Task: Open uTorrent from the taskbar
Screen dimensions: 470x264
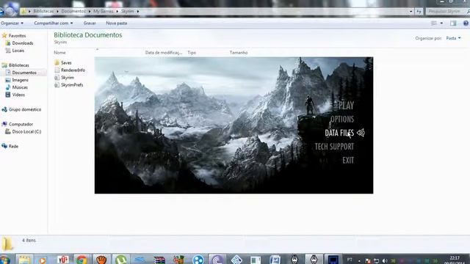Action: [120, 260]
